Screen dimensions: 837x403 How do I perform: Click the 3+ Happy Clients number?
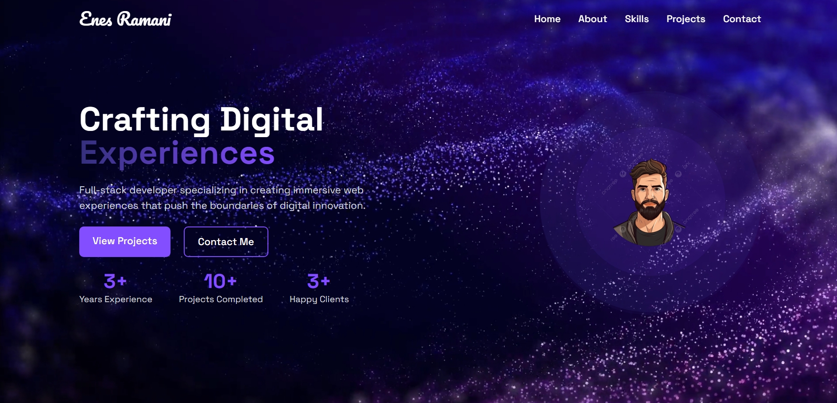(x=318, y=281)
